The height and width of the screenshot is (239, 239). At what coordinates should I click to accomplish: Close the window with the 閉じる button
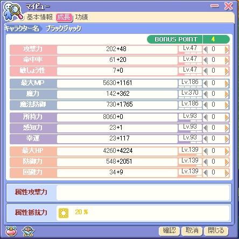216,230
